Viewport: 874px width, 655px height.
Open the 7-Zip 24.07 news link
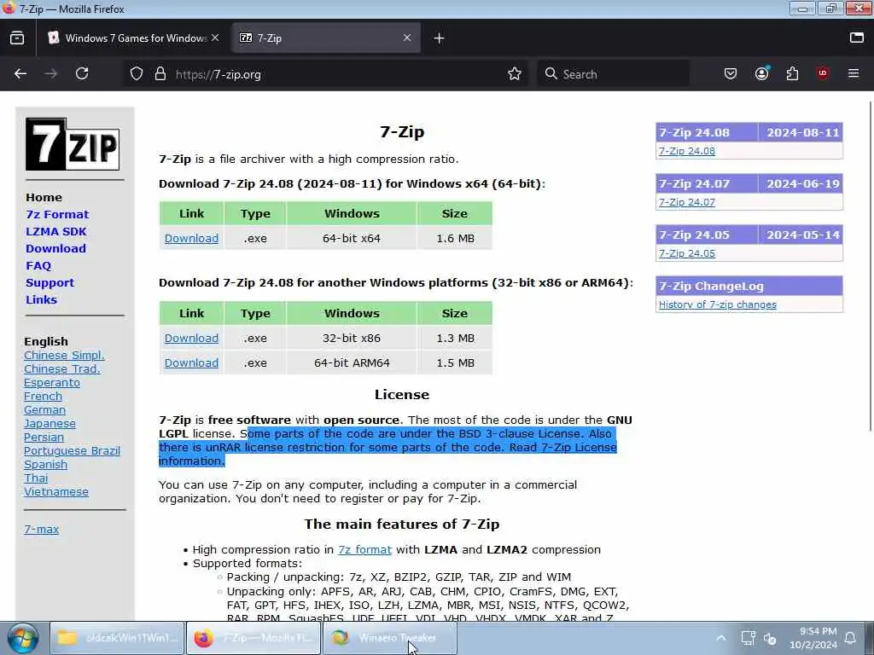pyautogui.click(x=687, y=202)
